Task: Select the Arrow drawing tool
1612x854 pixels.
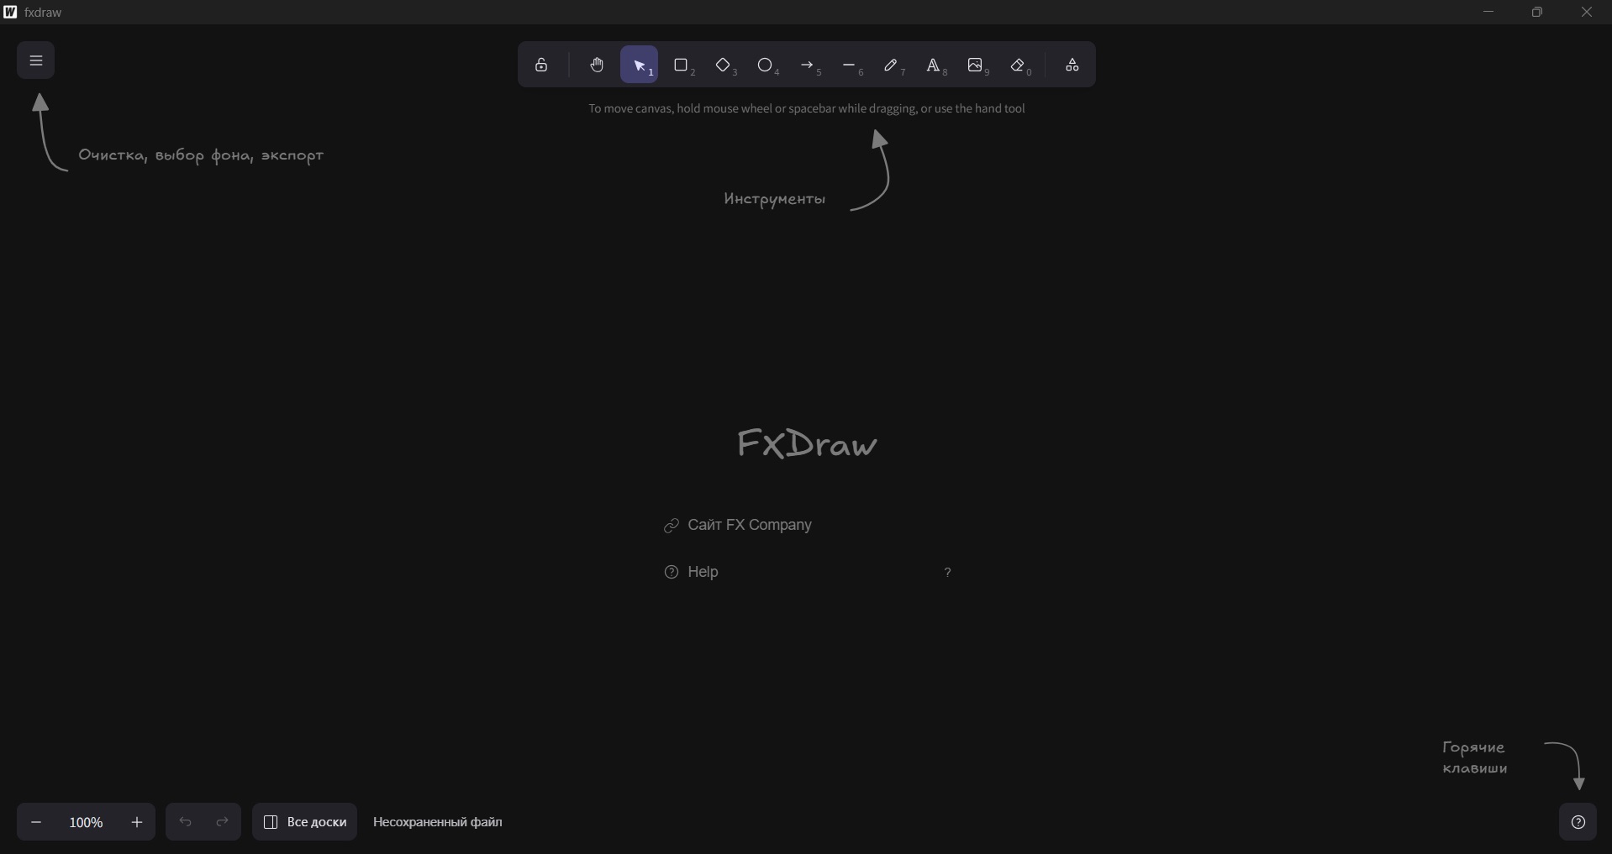Action: click(x=808, y=65)
